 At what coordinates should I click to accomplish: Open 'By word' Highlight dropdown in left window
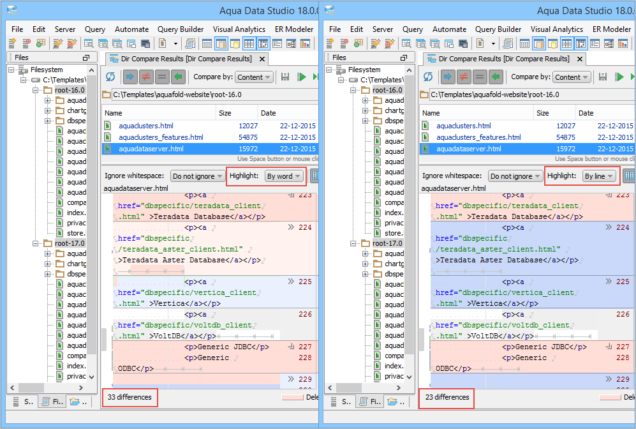coord(284,176)
